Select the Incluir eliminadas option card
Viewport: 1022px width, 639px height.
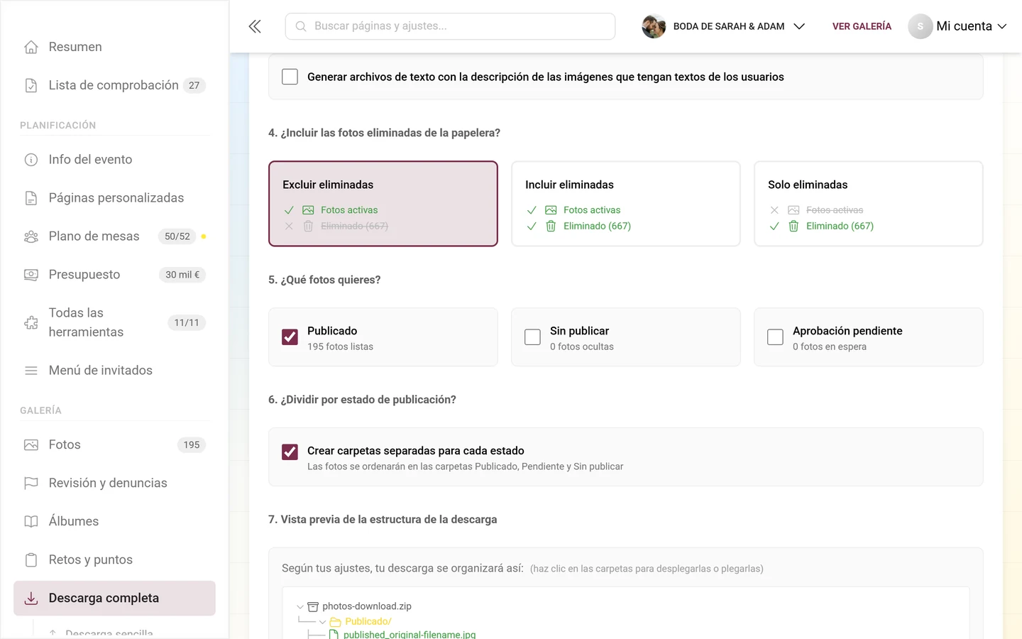(x=626, y=204)
